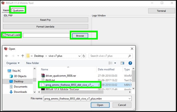Click the Format Userdata button
Viewport: 177px width, 112px height.
click(x=45, y=27)
